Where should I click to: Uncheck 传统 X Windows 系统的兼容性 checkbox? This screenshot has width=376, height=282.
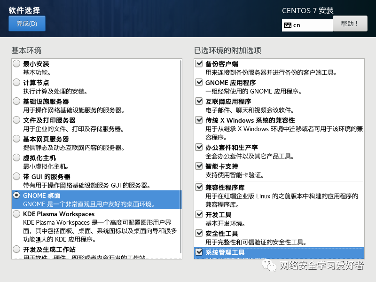199,120
